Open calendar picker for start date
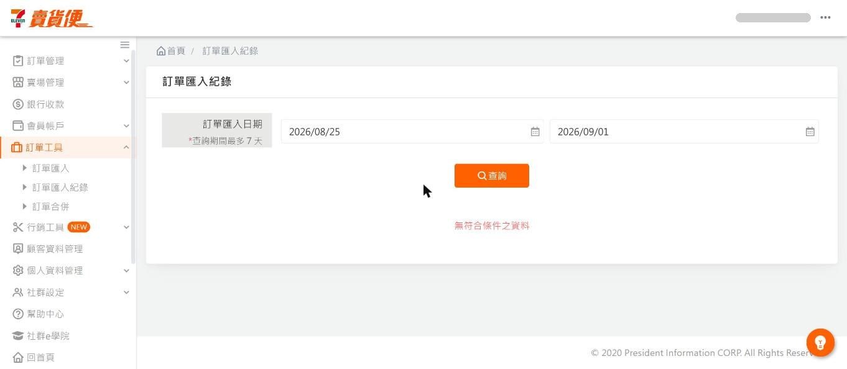 pos(535,132)
